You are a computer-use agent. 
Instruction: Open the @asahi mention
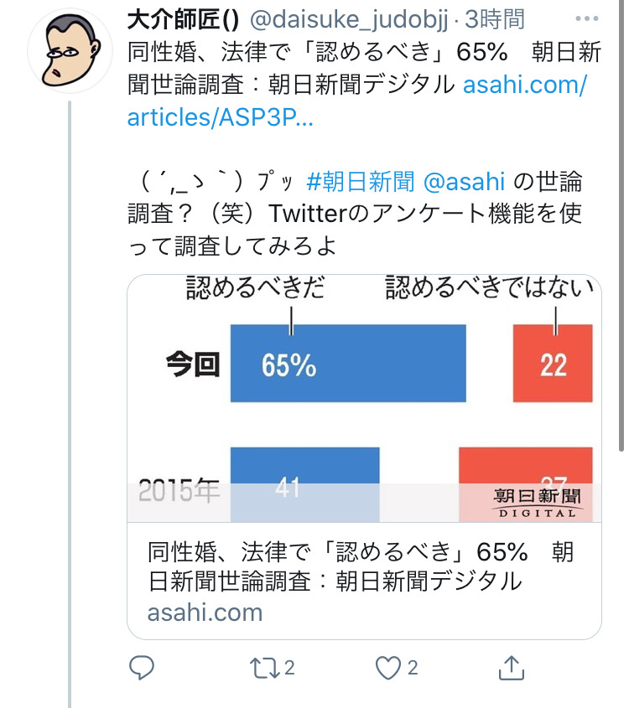click(x=464, y=182)
